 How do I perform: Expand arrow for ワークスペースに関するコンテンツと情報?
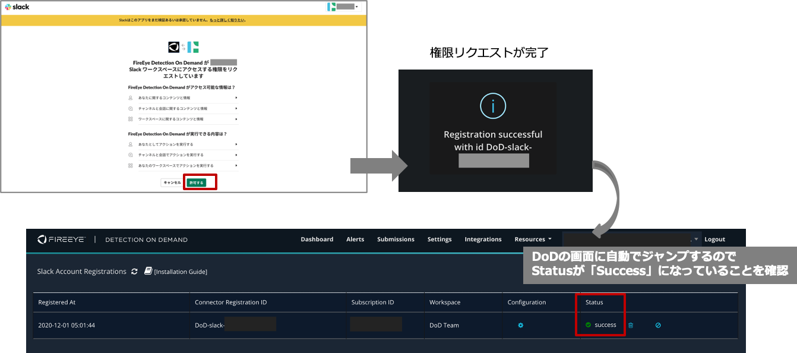pos(236,119)
